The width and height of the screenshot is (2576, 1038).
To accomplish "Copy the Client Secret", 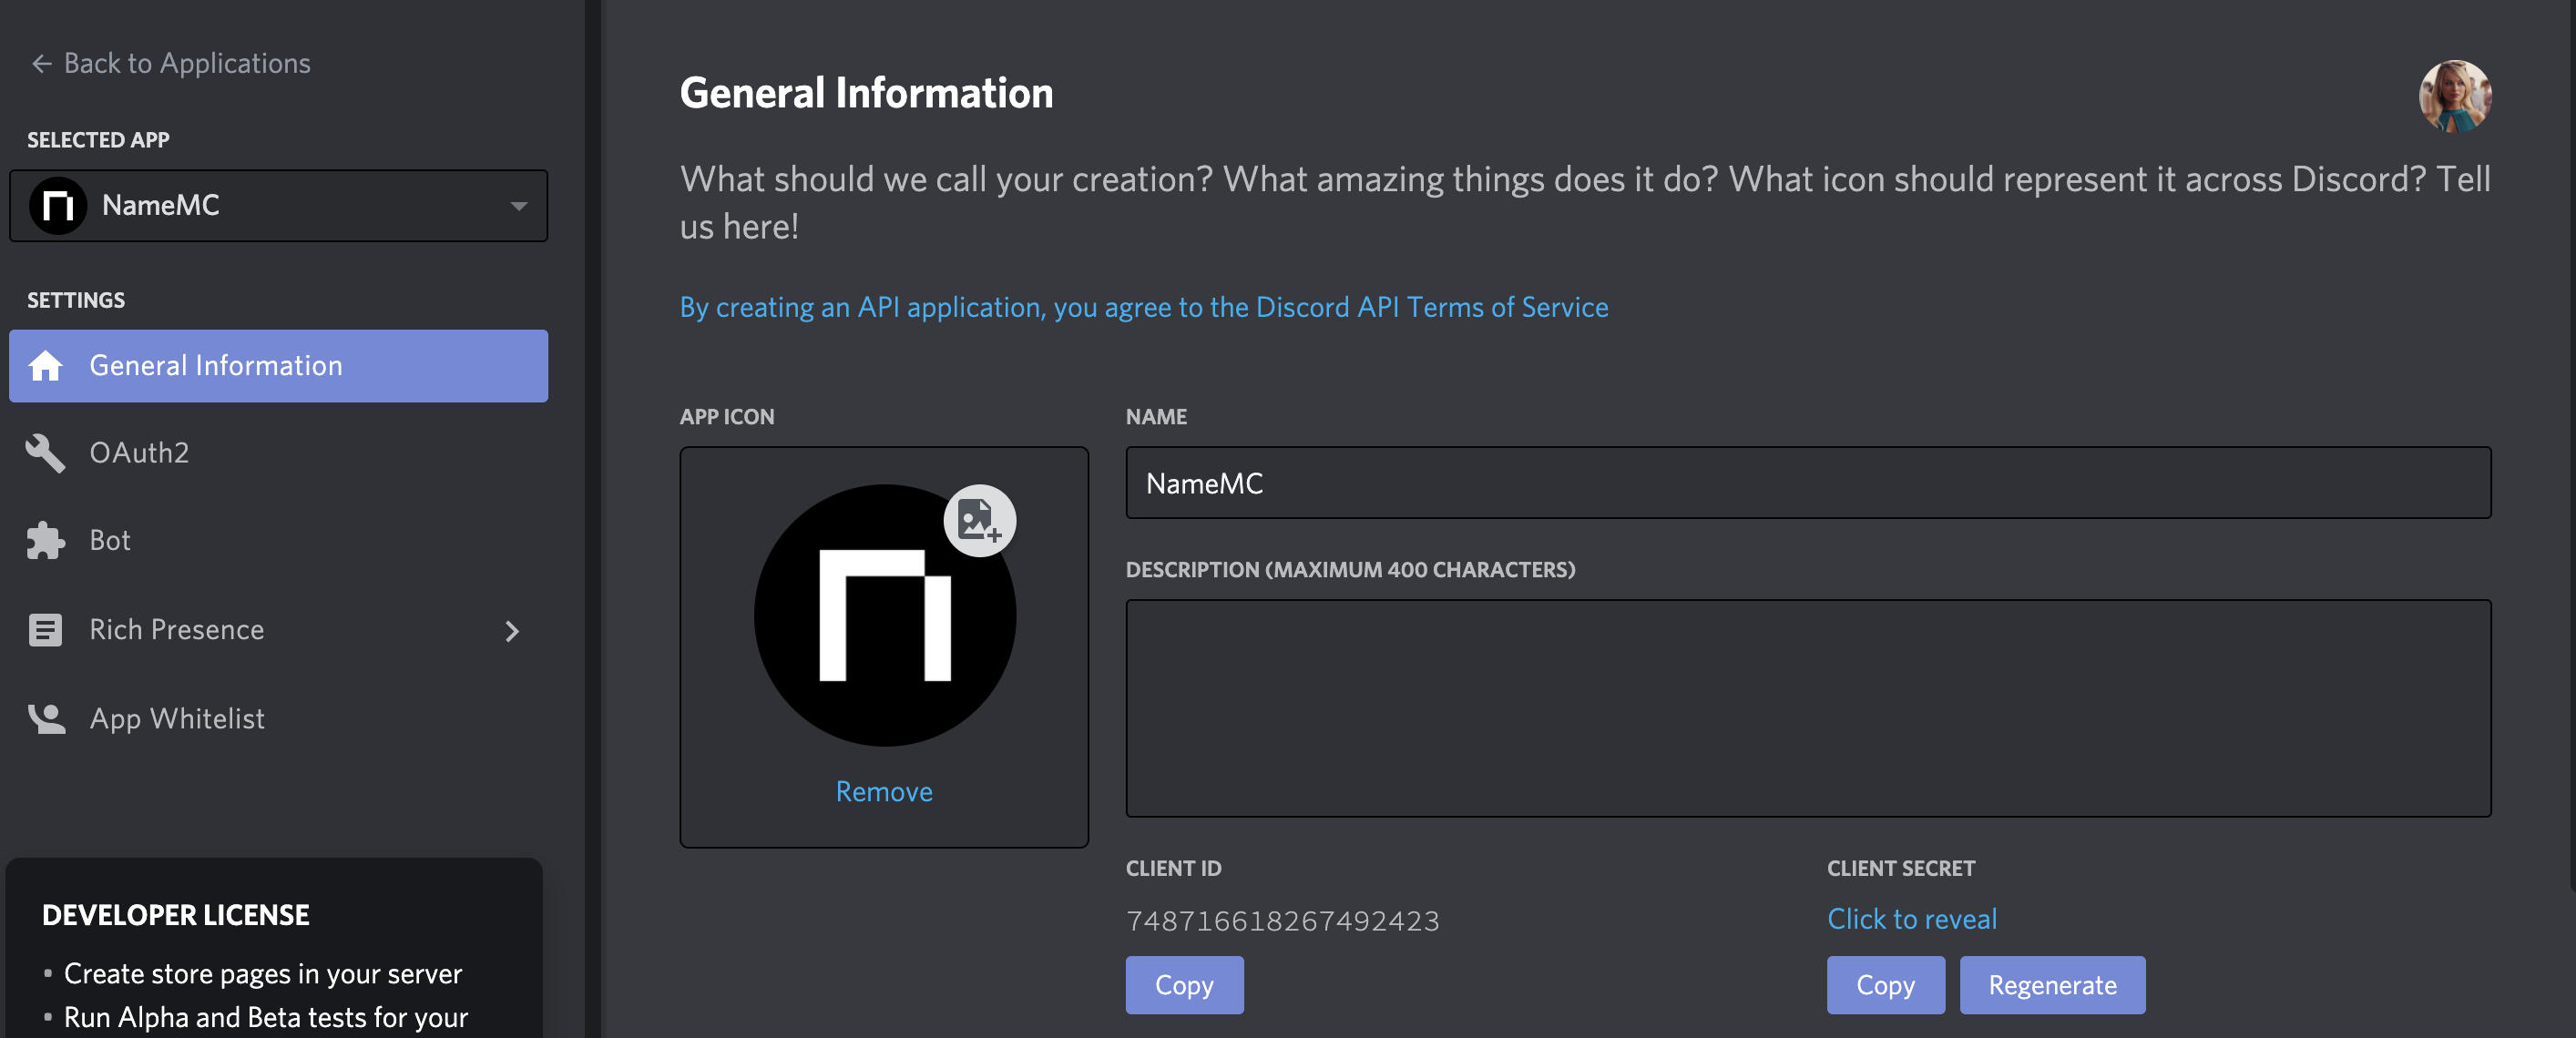I will click(1885, 985).
